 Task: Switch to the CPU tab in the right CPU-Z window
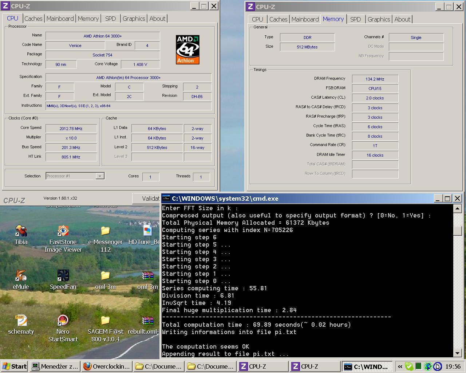pyautogui.click(x=257, y=19)
